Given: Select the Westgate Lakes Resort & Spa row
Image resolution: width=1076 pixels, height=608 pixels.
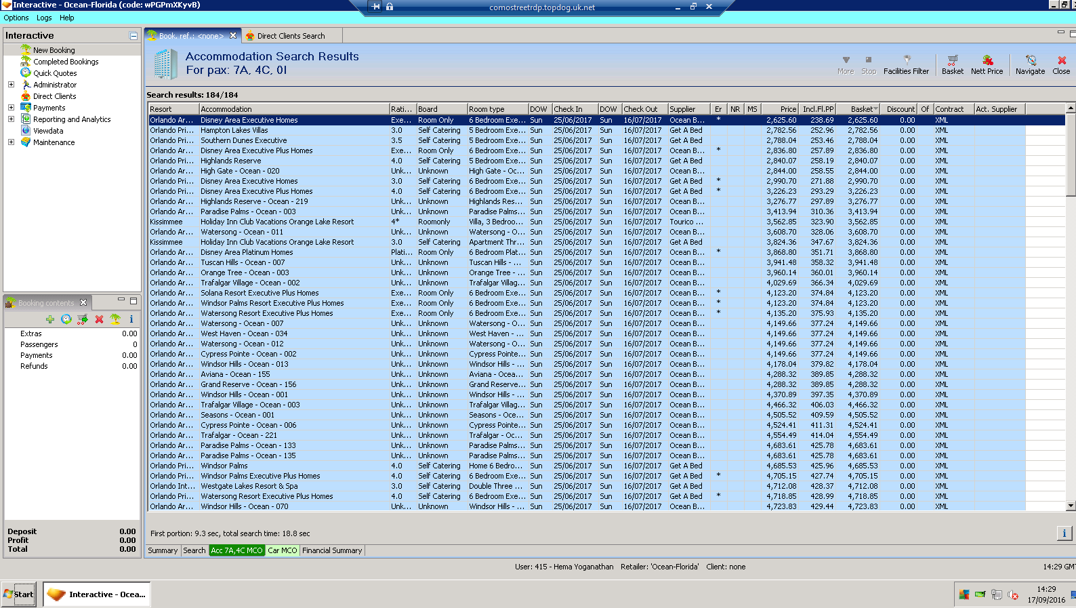Looking at the screenshot, I should coord(606,486).
